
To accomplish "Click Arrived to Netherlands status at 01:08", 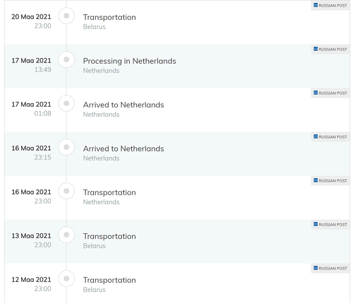I will point(124,105).
